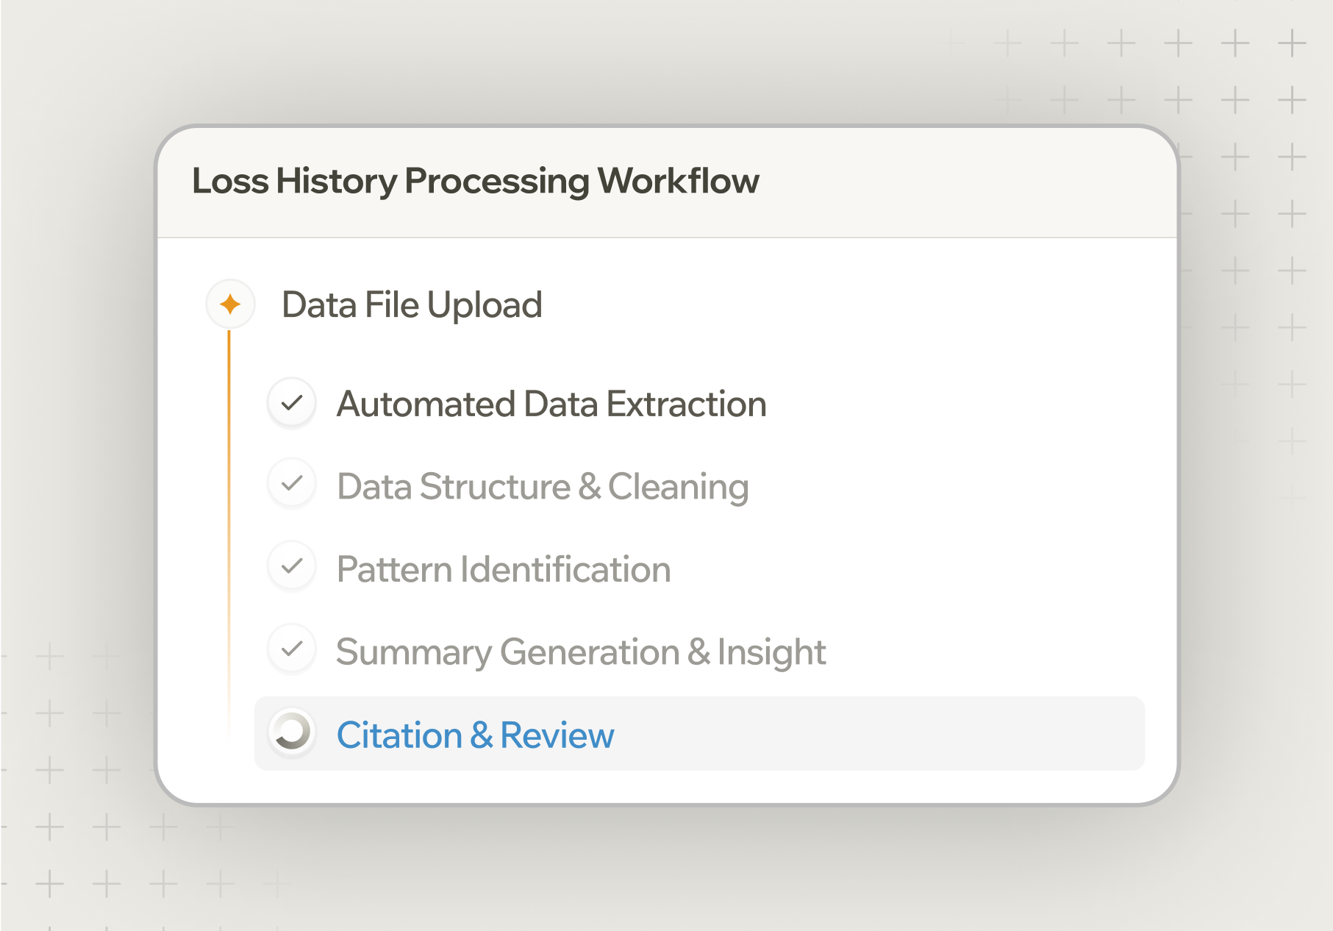Screen dimensions: 1333x931
Task: Click the Loss History Processing Workflow title
Action: 475,181
